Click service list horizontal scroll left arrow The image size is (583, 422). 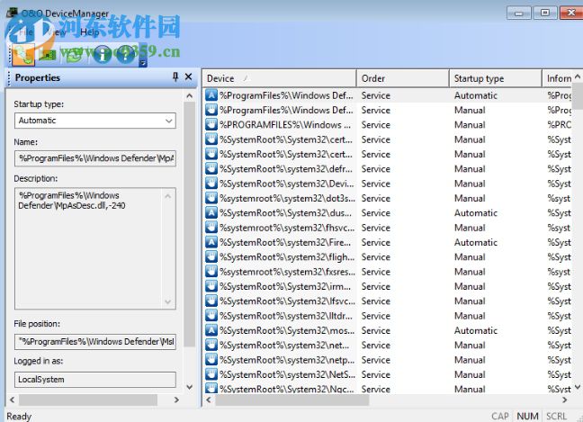[x=209, y=400]
